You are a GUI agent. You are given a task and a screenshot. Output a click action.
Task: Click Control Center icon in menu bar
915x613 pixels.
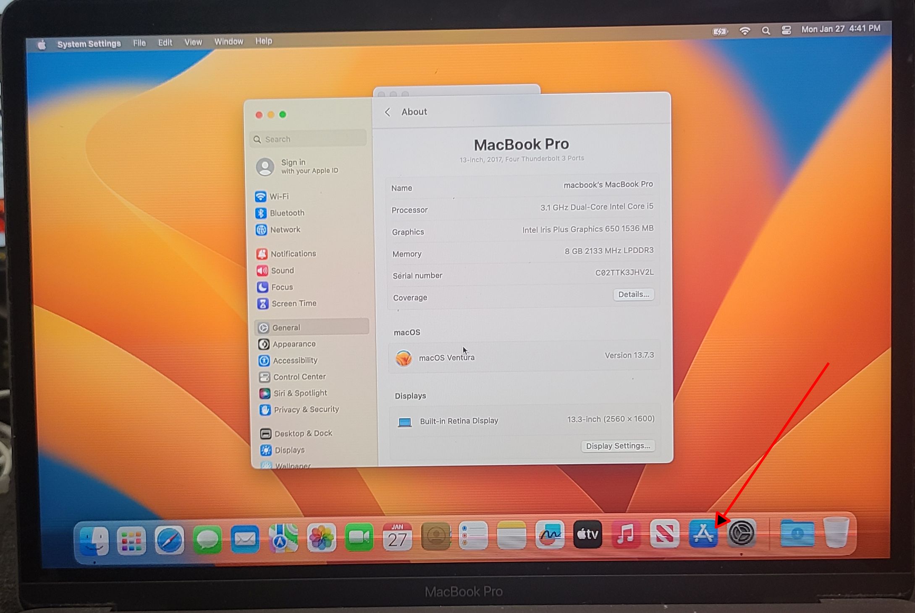point(786,30)
